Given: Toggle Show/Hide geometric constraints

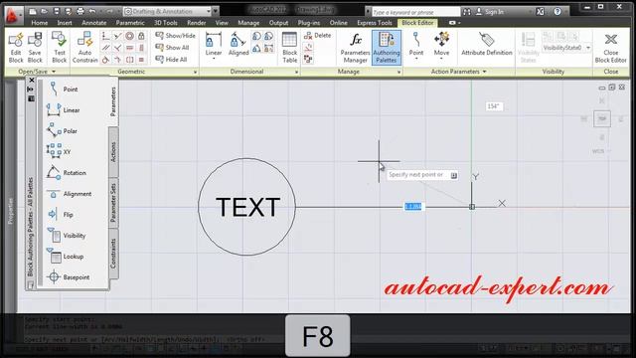Looking at the screenshot, I should pyautogui.click(x=175, y=36).
